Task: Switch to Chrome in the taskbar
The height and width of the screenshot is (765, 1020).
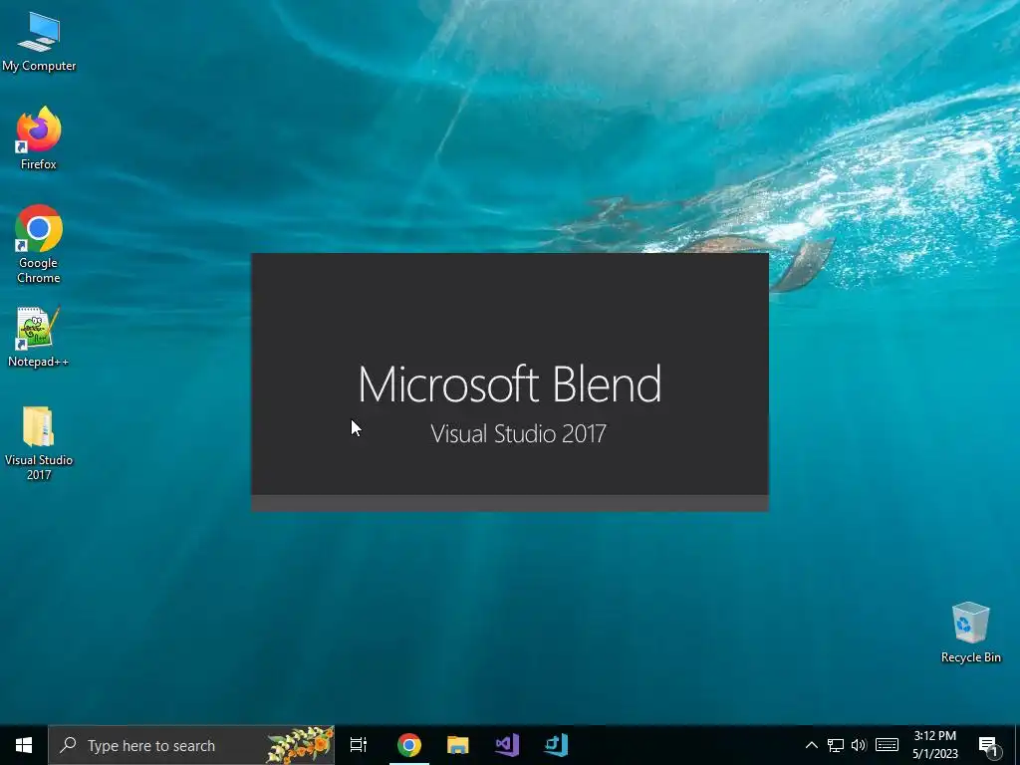Action: click(x=409, y=745)
